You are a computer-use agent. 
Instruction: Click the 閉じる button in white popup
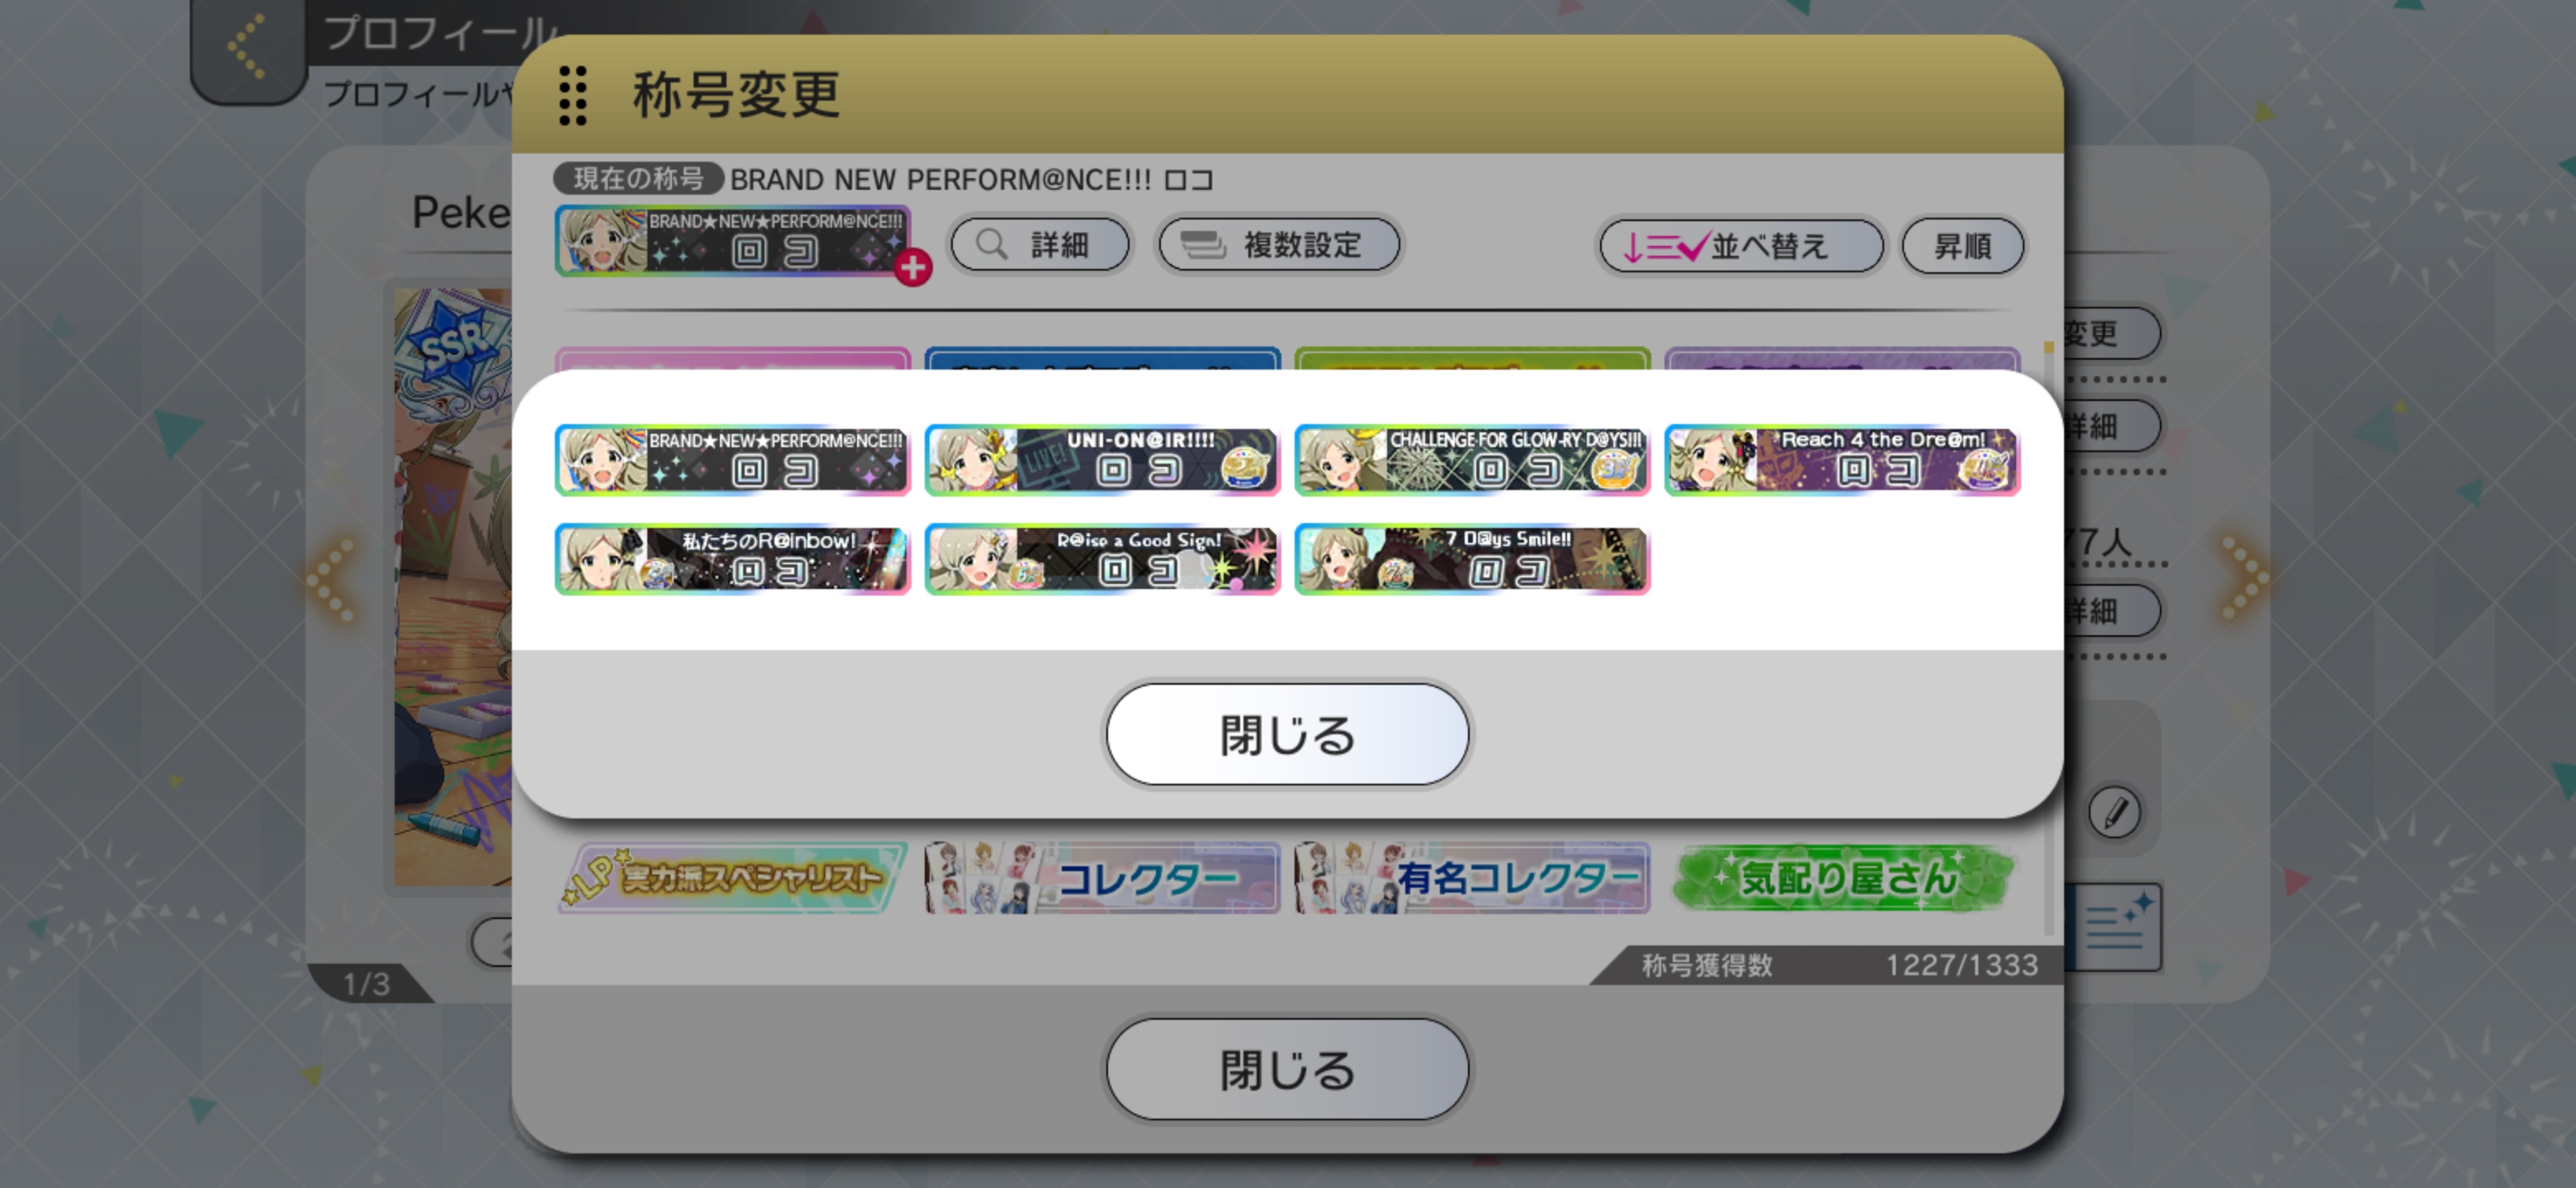pos(1287,734)
